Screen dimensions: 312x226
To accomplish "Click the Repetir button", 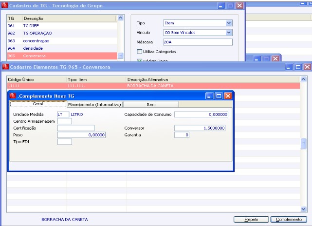I will (251, 220).
